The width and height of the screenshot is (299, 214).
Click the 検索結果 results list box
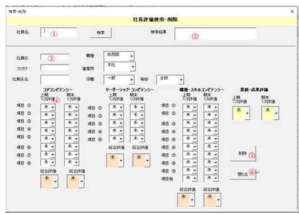(x=215, y=33)
